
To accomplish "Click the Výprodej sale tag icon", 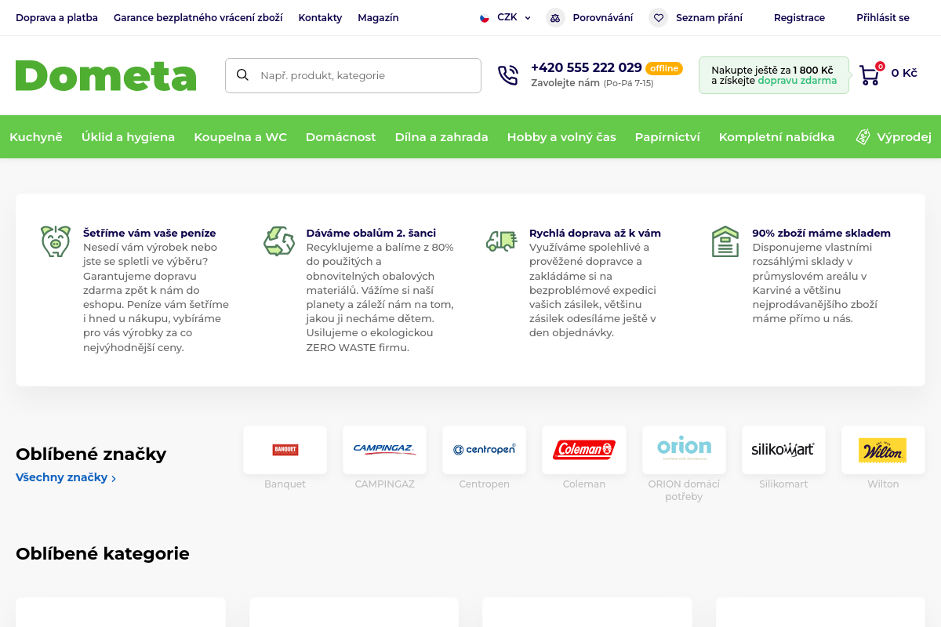I will [x=863, y=136].
